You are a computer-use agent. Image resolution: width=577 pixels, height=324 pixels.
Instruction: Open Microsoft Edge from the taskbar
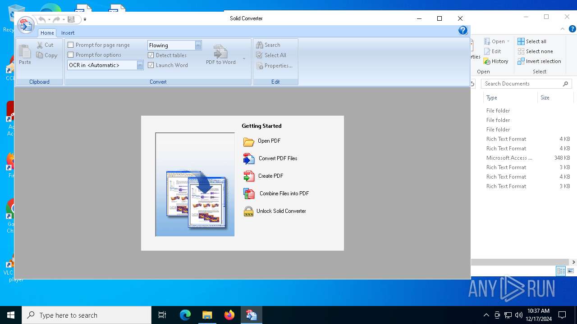(185, 315)
